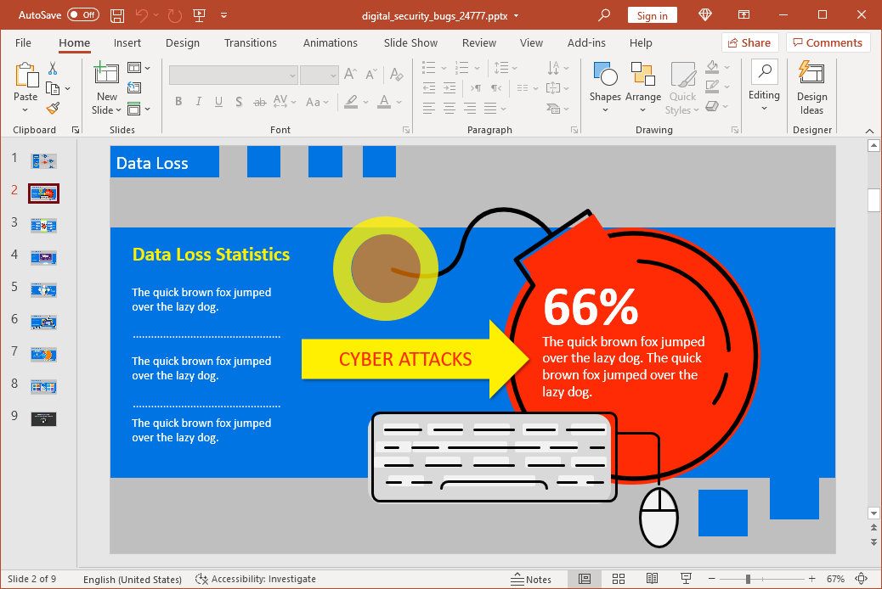Open the font name combo box

pyautogui.click(x=233, y=76)
